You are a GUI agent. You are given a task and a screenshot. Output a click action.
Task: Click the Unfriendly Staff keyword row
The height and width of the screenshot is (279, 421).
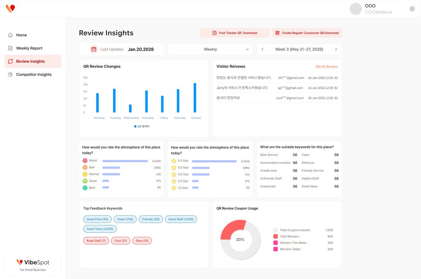[279, 179]
